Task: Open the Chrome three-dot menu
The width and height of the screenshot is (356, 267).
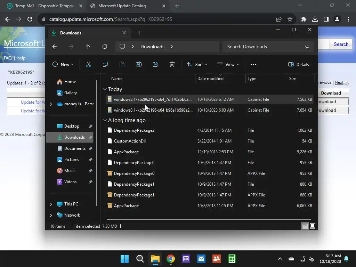Action: 348,19
